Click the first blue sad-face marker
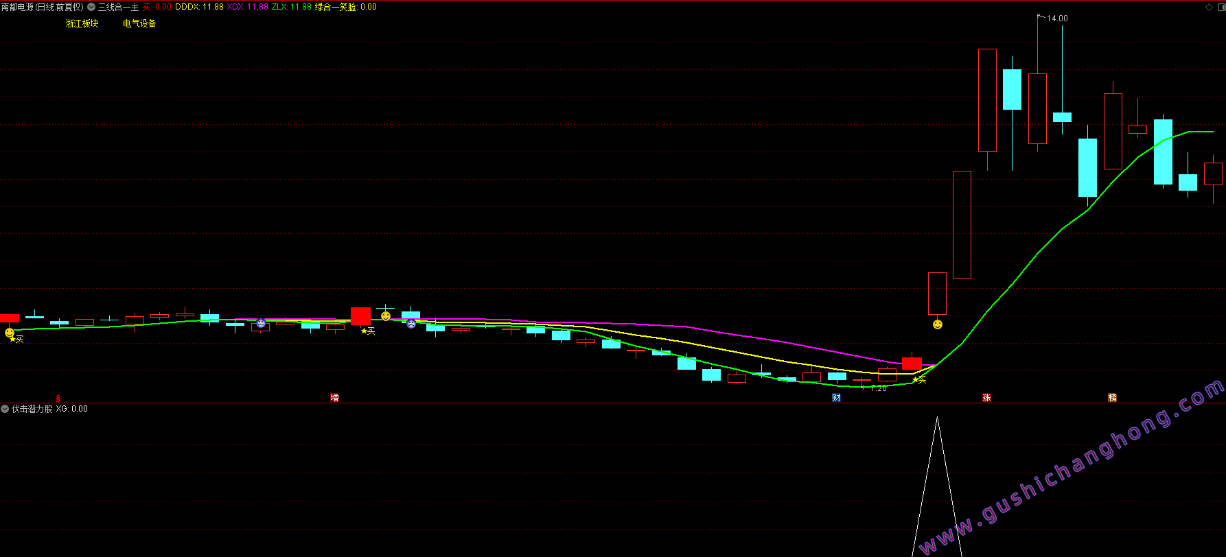This screenshot has height=557, width=1226. click(261, 323)
